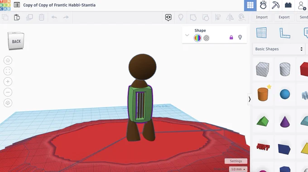Pick the orange Cylinder shape
Screen dimensions: 308x172
(x=263, y=94)
